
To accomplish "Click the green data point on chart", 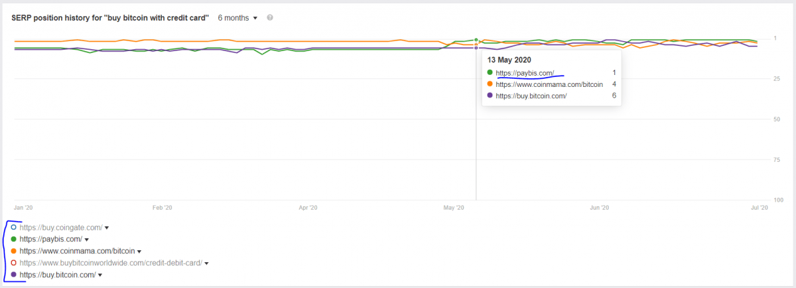I will coord(476,40).
